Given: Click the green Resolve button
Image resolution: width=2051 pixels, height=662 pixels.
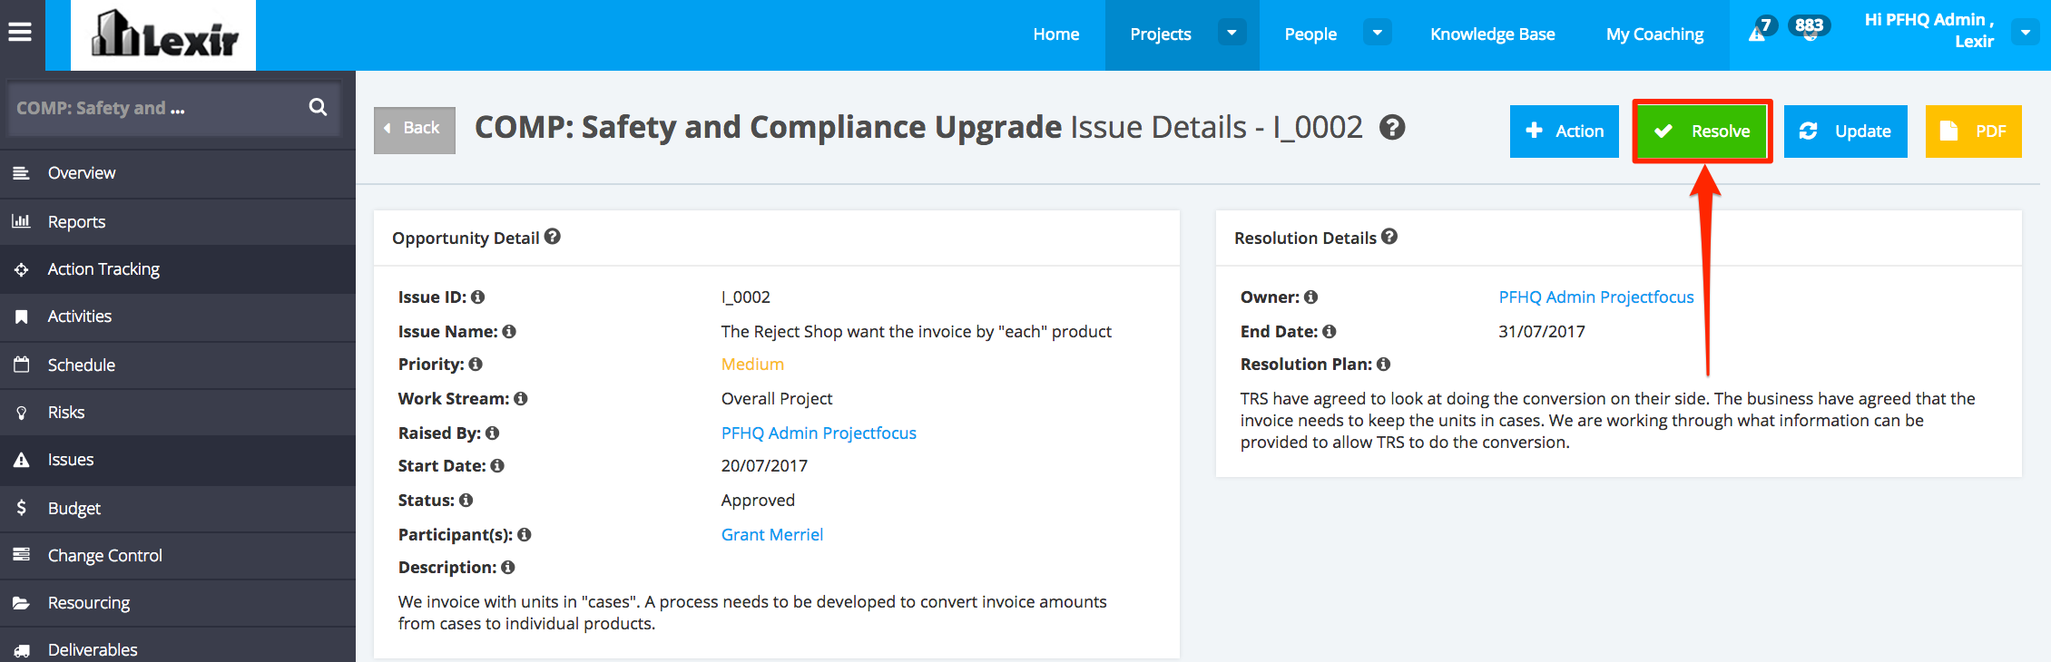Looking at the screenshot, I should tap(1703, 131).
